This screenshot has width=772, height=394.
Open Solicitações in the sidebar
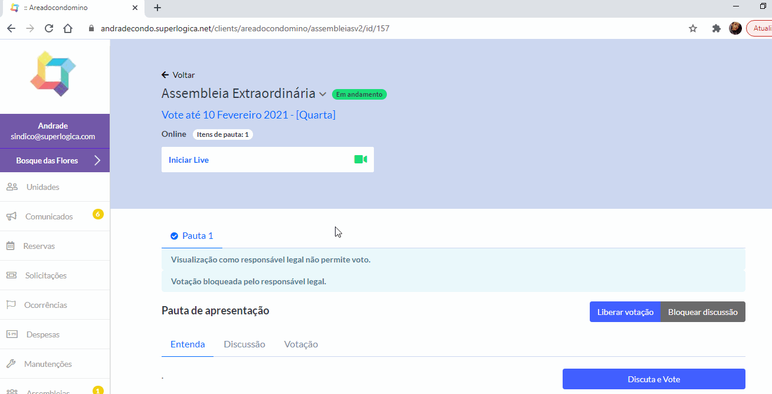55,275
